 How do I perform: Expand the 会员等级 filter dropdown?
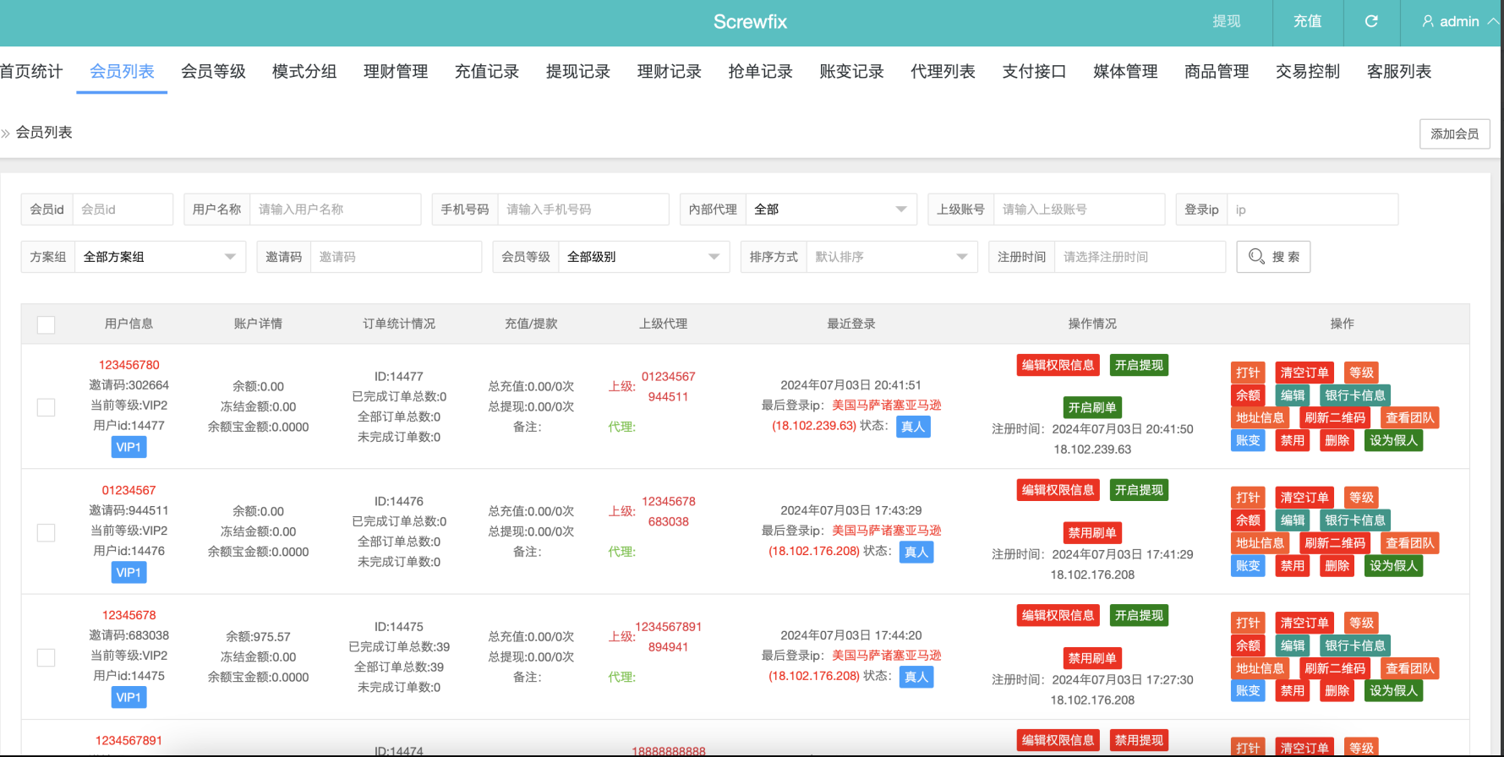[643, 257]
